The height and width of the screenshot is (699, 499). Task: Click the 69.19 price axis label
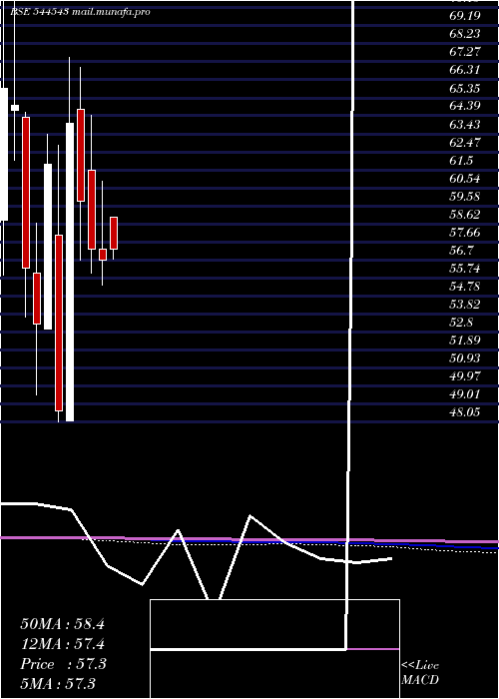click(464, 16)
